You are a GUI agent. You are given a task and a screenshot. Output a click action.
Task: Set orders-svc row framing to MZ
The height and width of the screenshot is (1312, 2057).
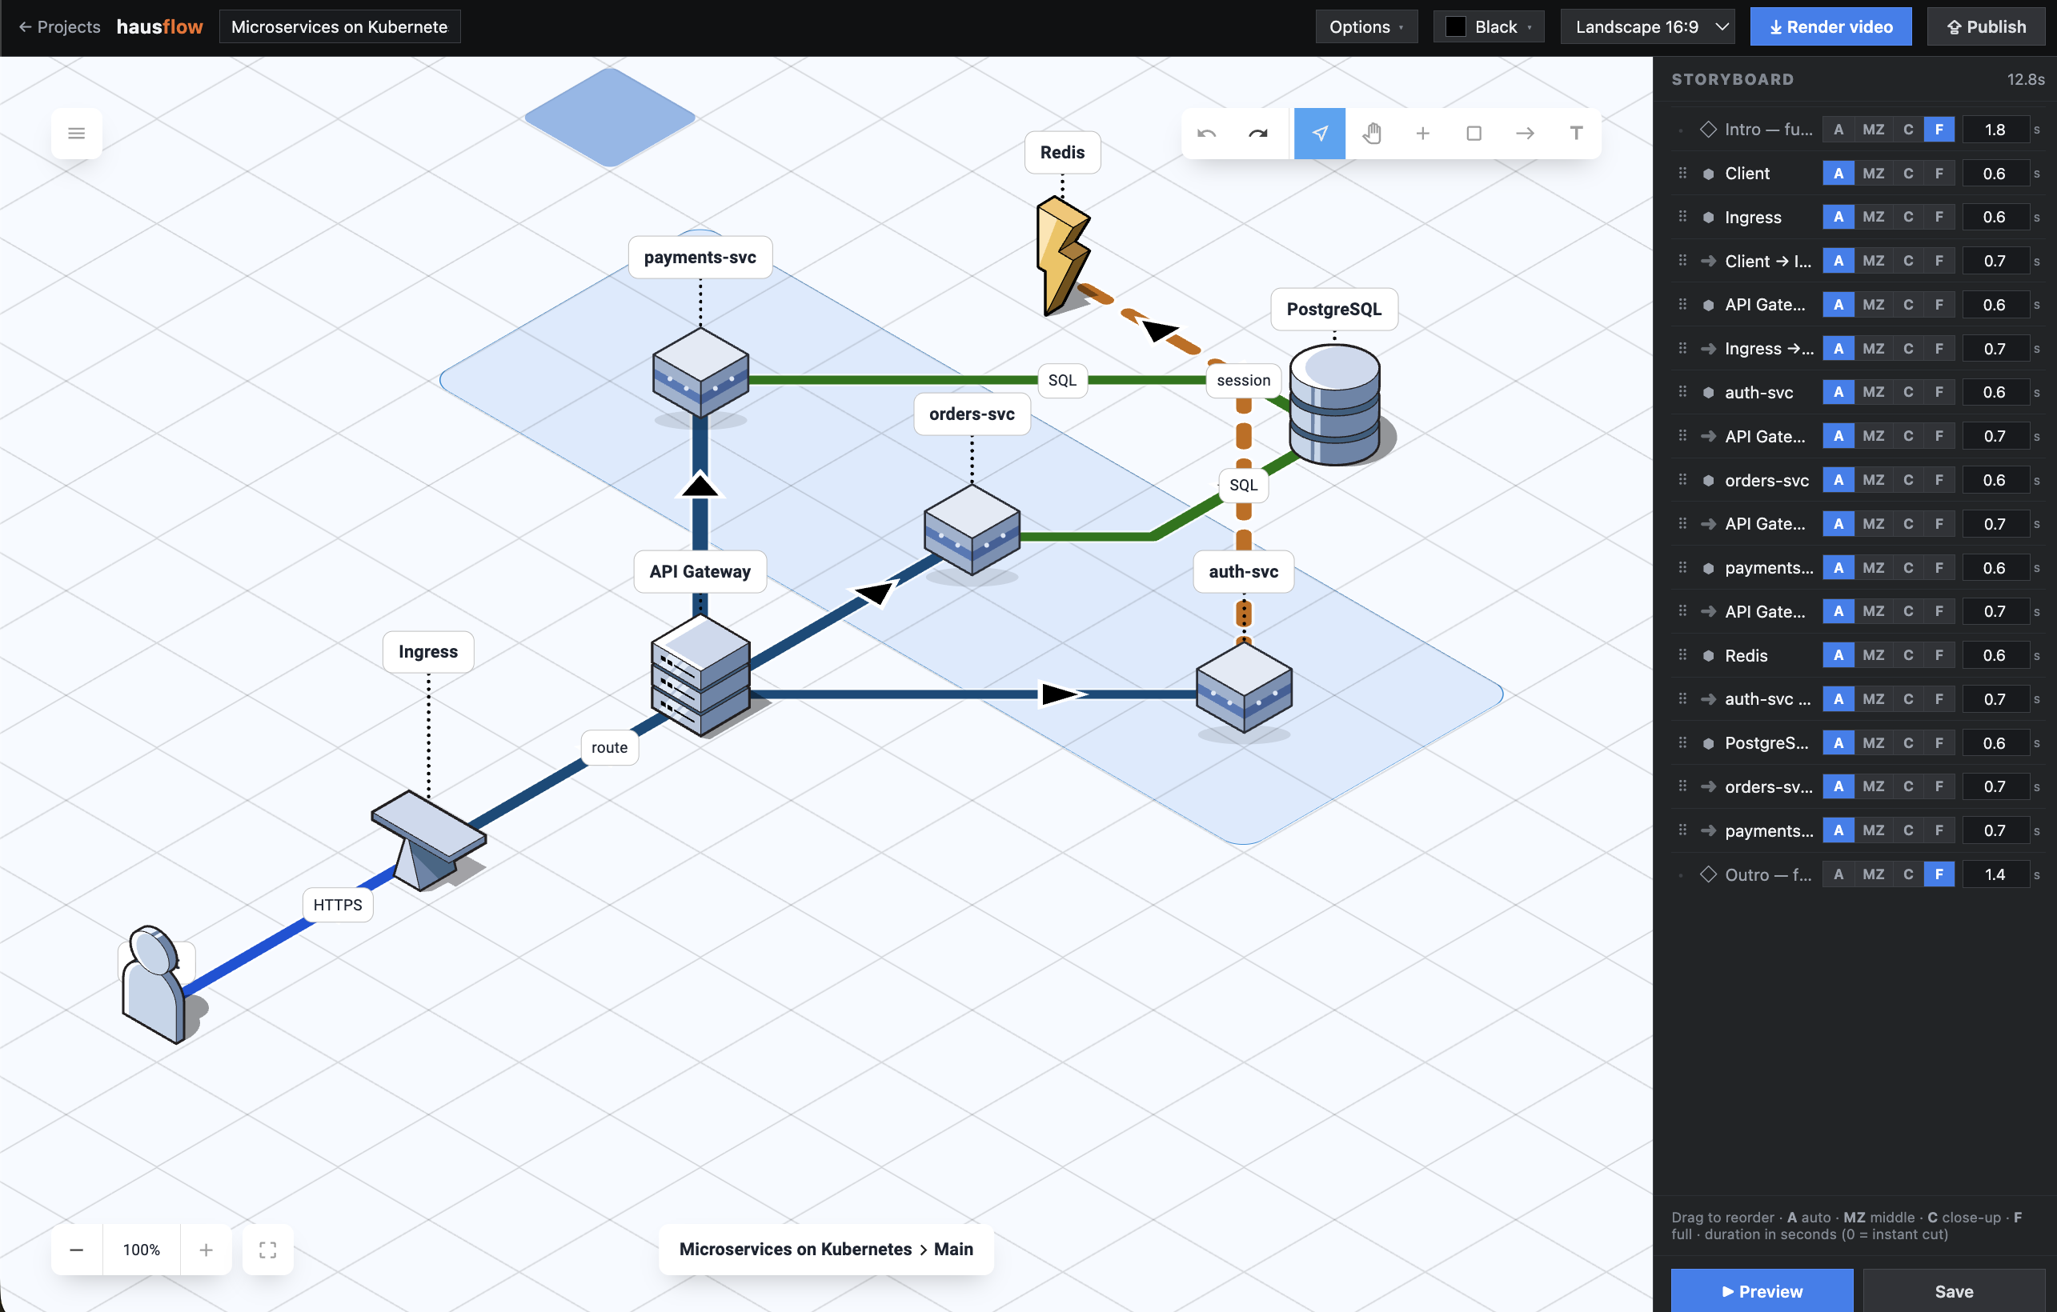[x=1872, y=480]
